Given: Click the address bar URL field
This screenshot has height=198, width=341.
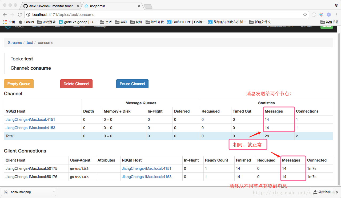Looking at the screenshot, I should [x=167, y=15].
